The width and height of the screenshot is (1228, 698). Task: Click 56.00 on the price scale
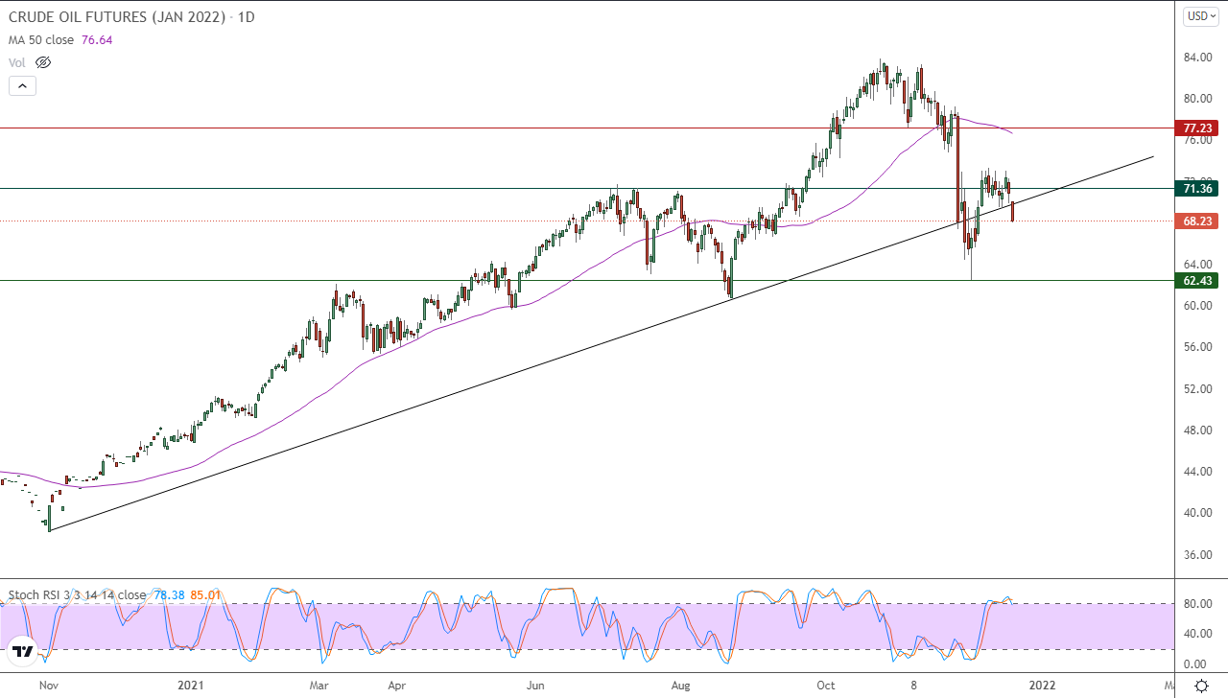(1198, 347)
